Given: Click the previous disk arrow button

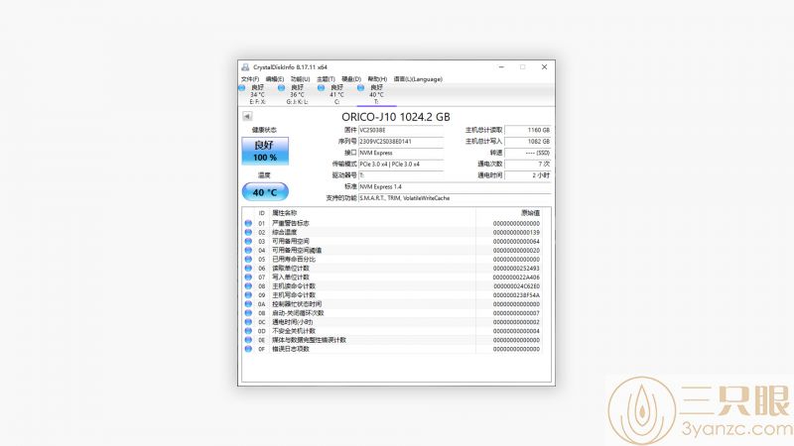Looking at the screenshot, I should click(247, 116).
